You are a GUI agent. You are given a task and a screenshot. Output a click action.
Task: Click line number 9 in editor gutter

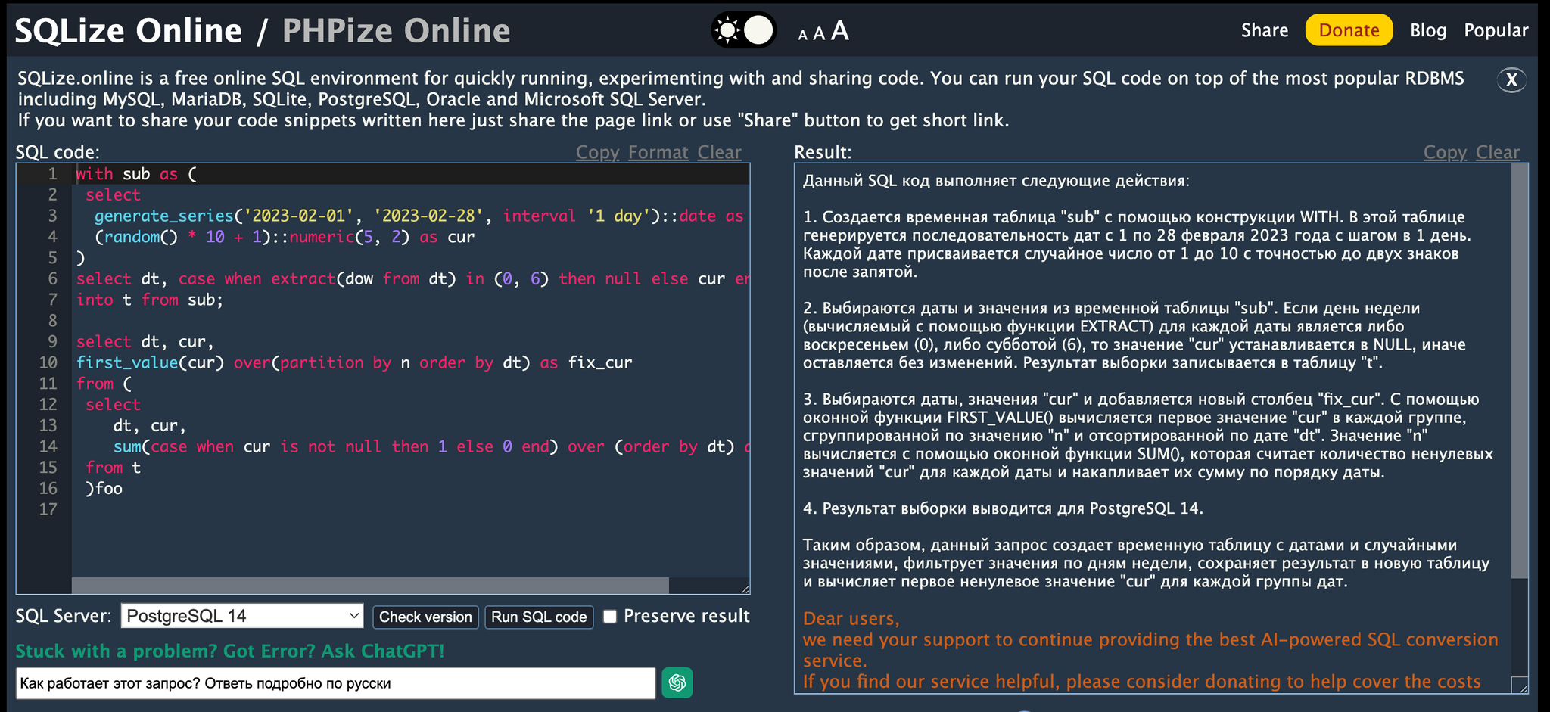52,341
